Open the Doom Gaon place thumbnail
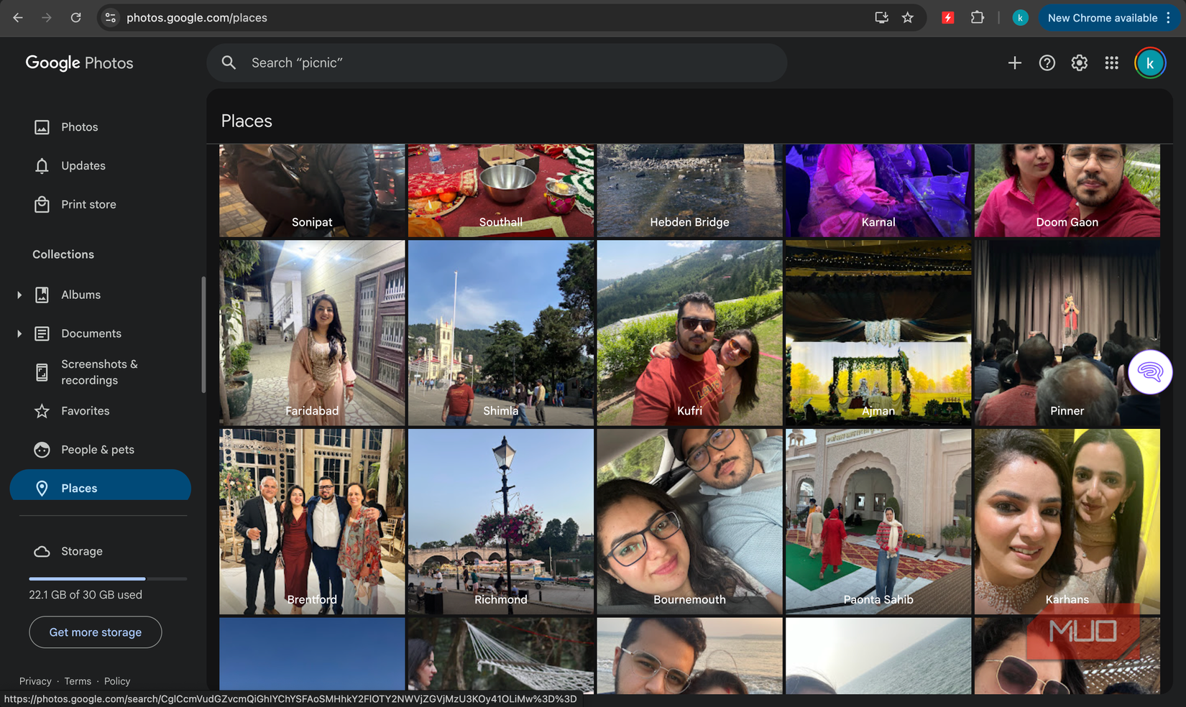 [1067, 190]
